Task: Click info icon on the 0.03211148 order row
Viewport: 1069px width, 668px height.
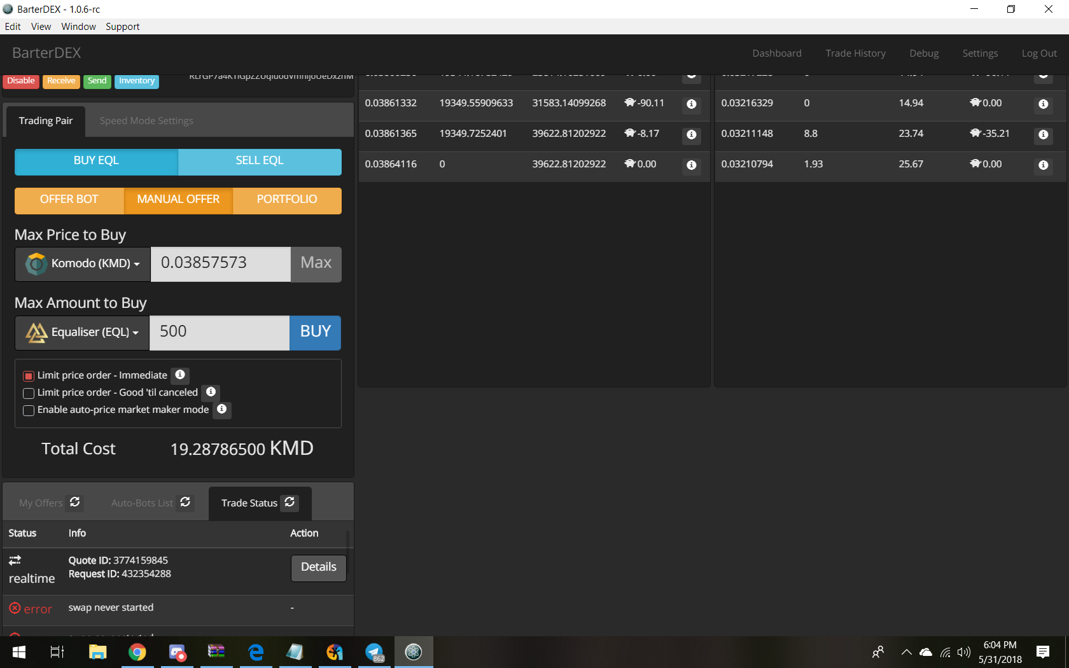Action: pos(1044,135)
